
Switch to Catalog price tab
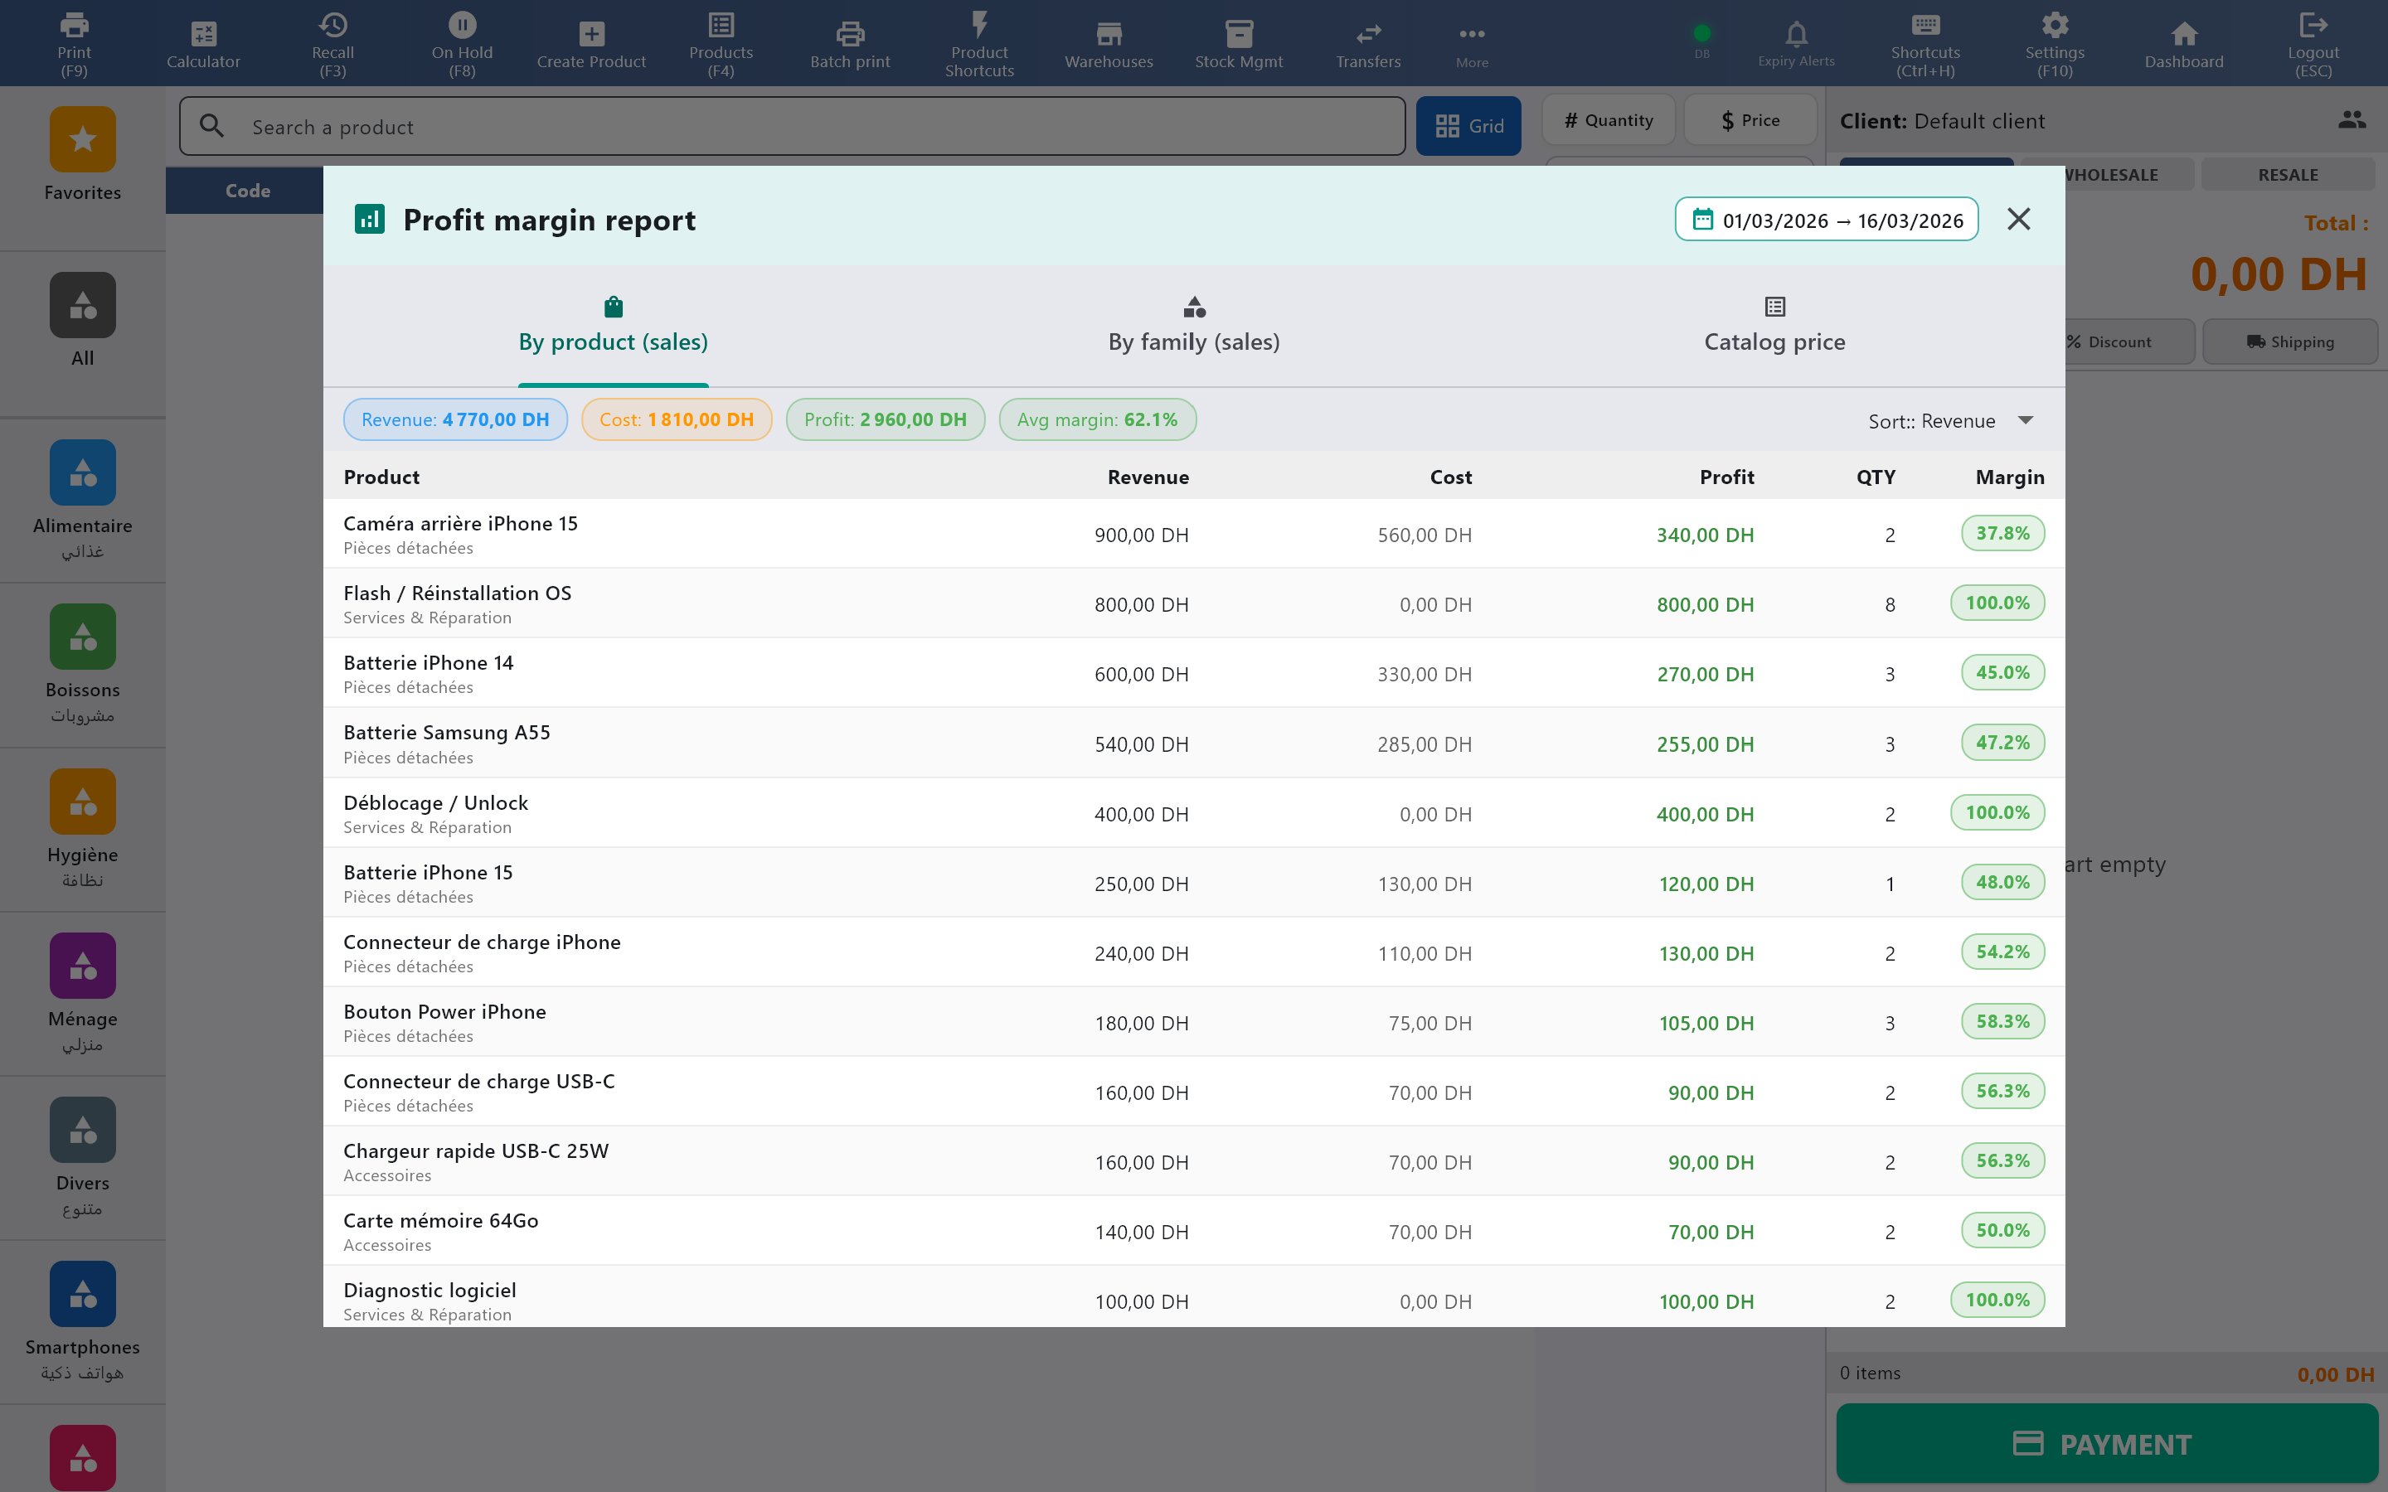click(x=1774, y=327)
